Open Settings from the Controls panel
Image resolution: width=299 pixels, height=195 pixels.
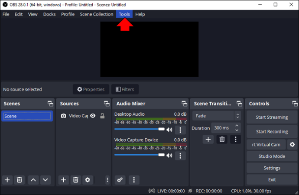pos(272,168)
